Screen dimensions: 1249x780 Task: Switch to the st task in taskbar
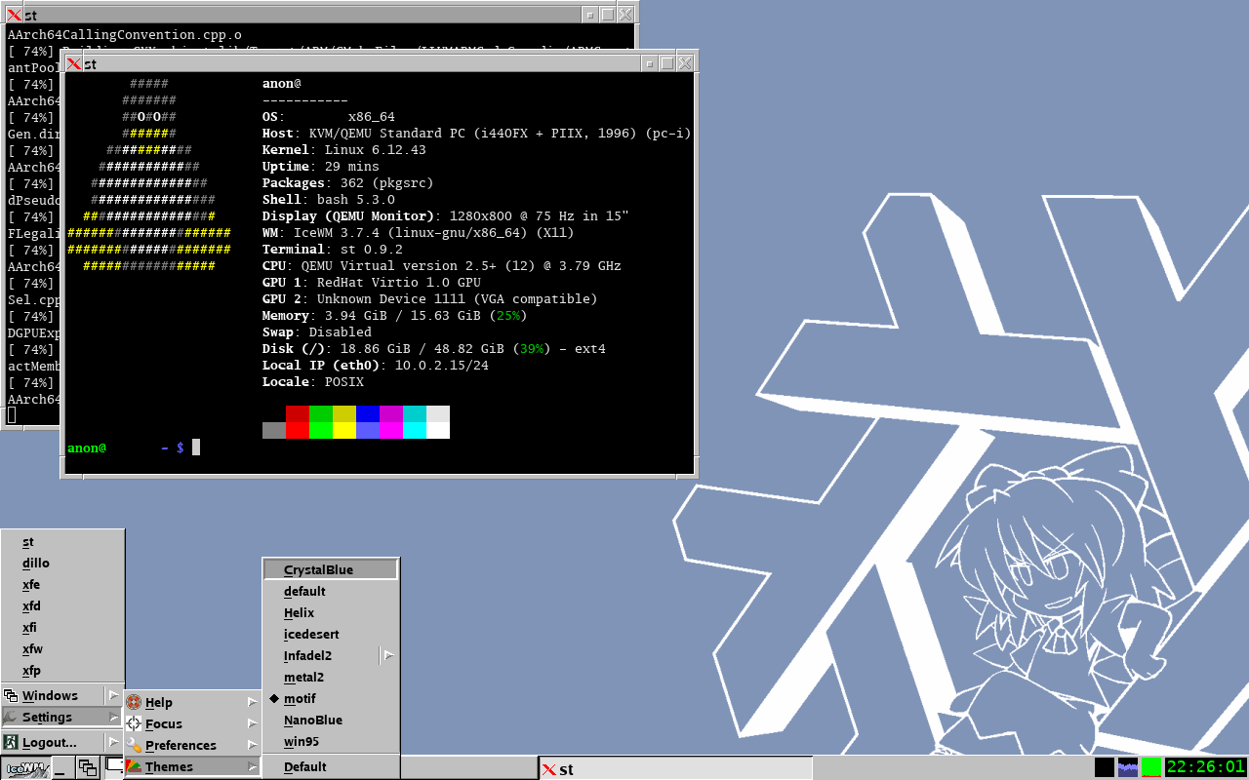(x=675, y=768)
